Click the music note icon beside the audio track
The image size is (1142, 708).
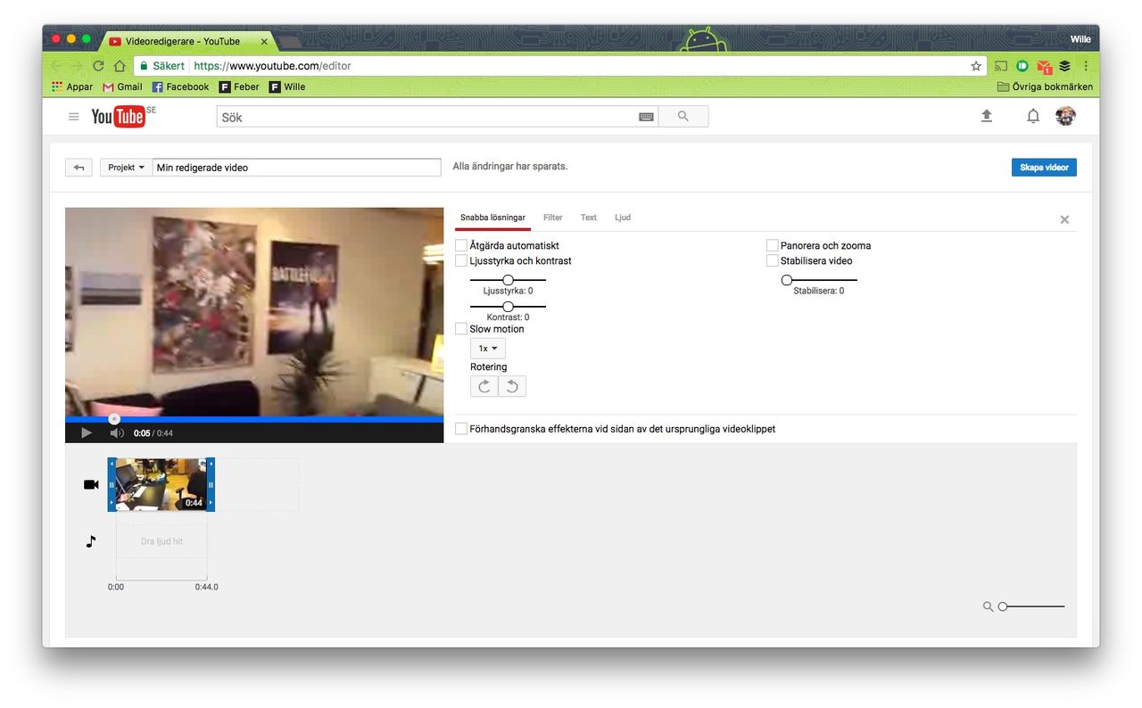[x=90, y=540]
